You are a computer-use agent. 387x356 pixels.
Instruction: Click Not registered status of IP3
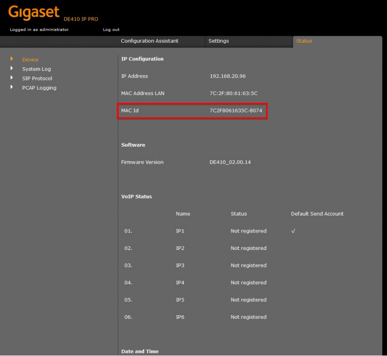[248, 265]
